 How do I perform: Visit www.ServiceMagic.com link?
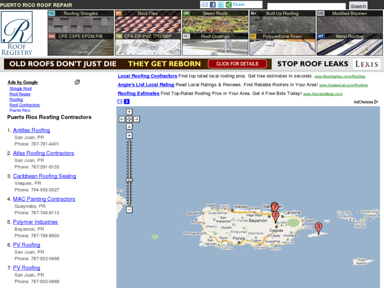click(323, 94)
